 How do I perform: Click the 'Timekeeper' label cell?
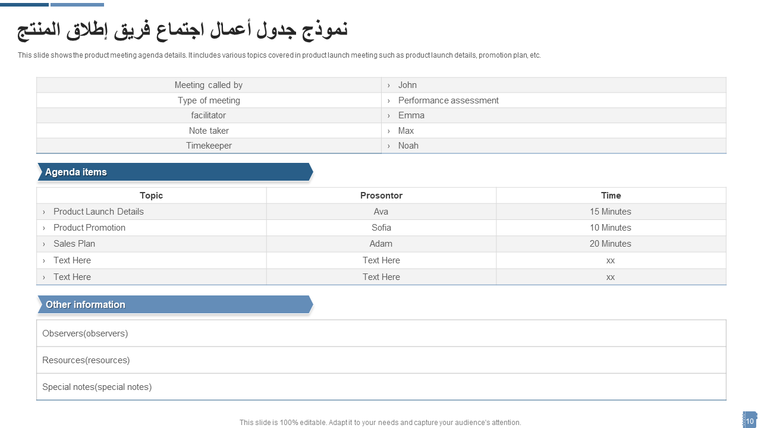pos(209,146)
